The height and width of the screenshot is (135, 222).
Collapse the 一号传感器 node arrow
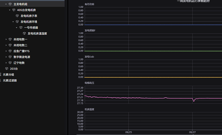(16, 28)
